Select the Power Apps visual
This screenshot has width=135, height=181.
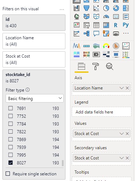pyautogui.click(x=116, y=34)
